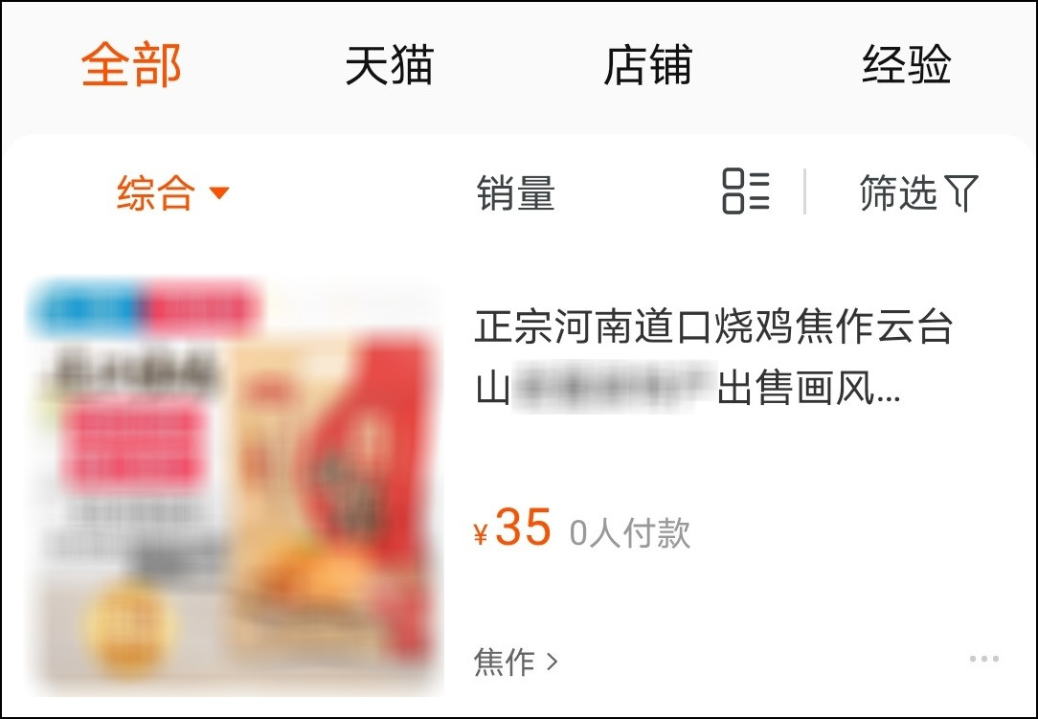Click the orange arrow beside 综合

(x=219, y=193)
